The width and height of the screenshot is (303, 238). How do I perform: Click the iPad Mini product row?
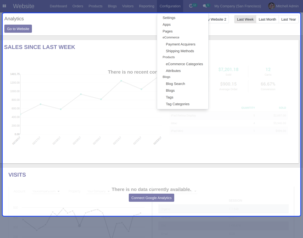(229, 131)
